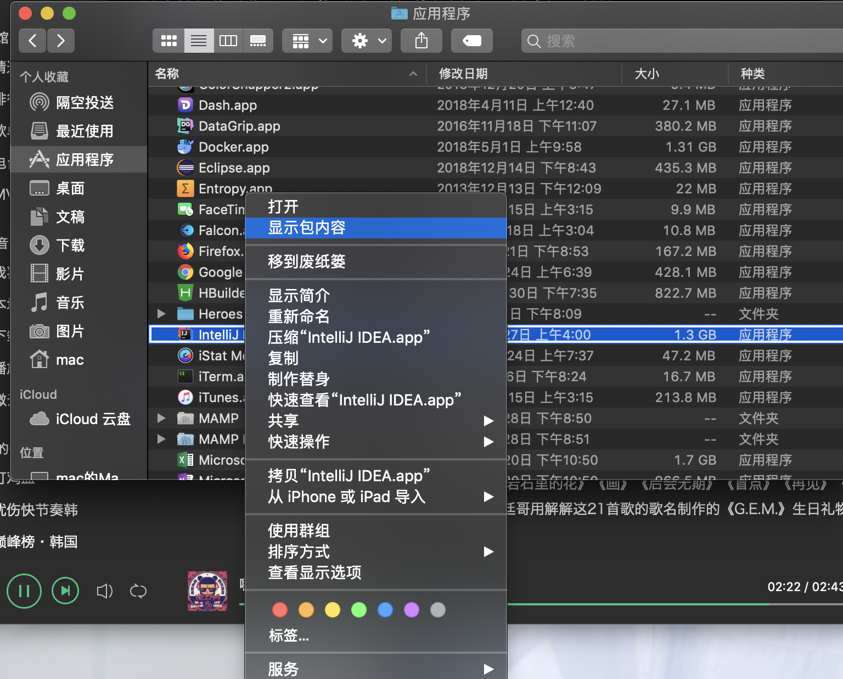Image resolution: width=843 pixels, height=679 pixels.
Task: Open the 快速操作 submenu
Action: pos(376,442)
